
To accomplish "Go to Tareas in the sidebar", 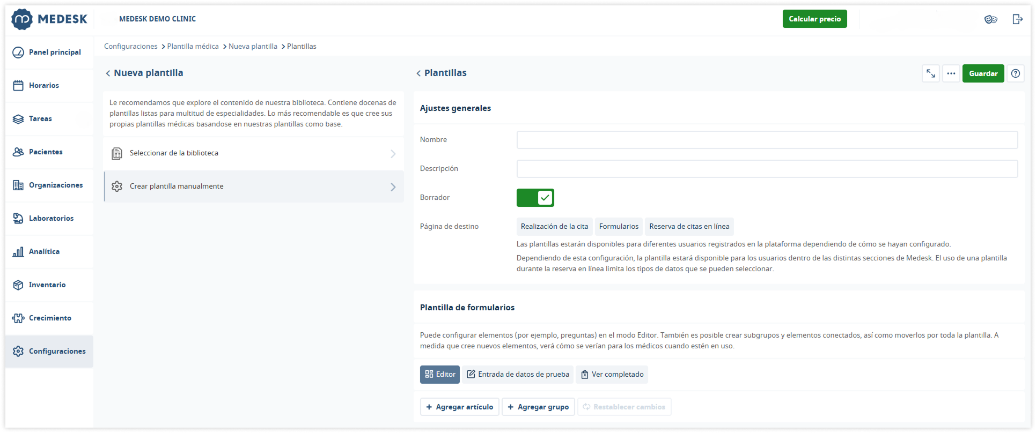I will pos(49,118).
